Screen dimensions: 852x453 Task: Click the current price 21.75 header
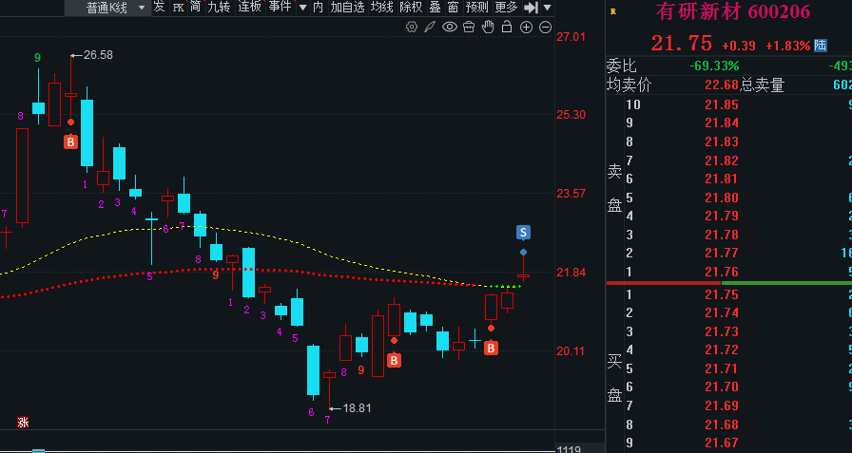pos(682,44)
